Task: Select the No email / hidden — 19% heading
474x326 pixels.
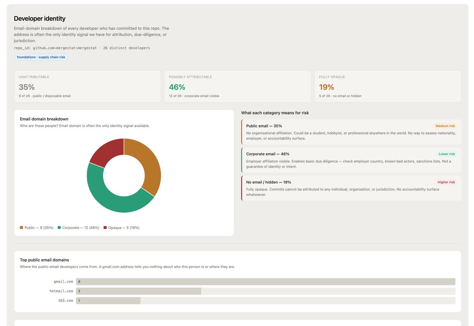Action: (269, 182)
